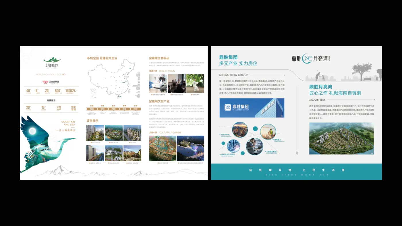The width and height of the screenshot is (402, 226).
Task: Click the 1980 timeline arrow
Action: [x=92, y=109]
